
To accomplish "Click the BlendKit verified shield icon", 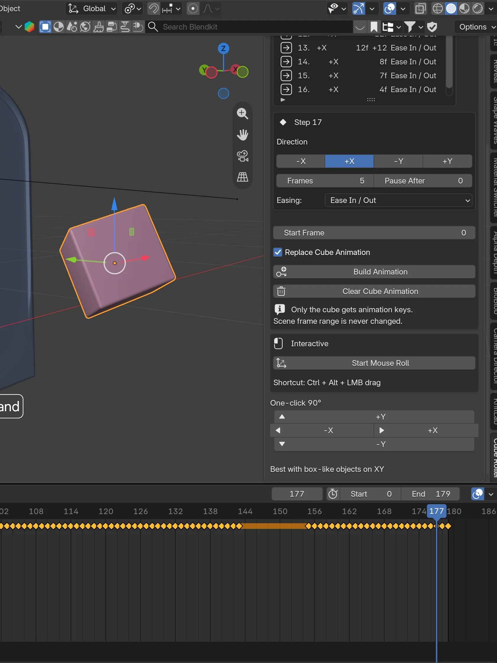I will [432, 27].
